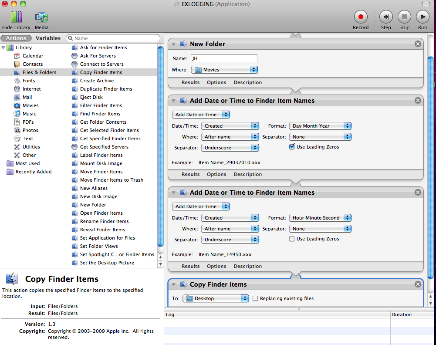436x345 pixels.
Task: Check the unchecked Use Leading Zeros box
Action: pyautogui.click(x=292, y=239)
